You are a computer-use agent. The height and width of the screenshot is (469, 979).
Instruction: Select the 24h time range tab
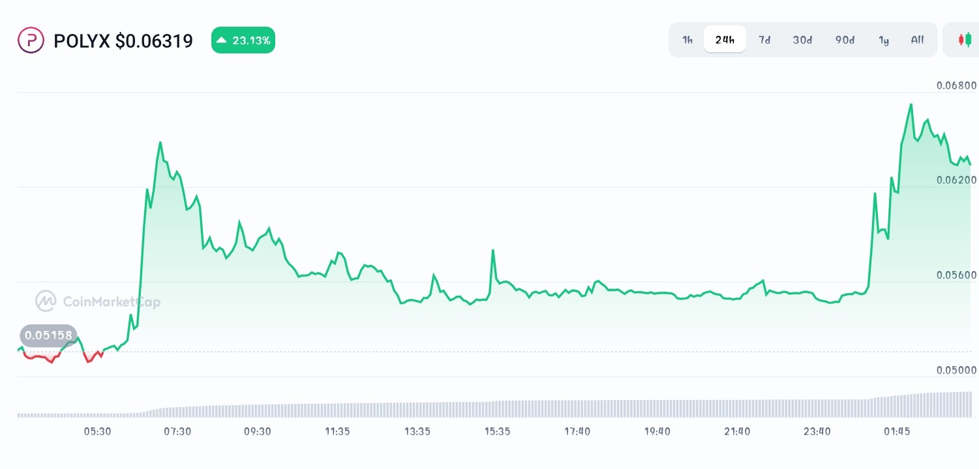[x=725, y=40]
